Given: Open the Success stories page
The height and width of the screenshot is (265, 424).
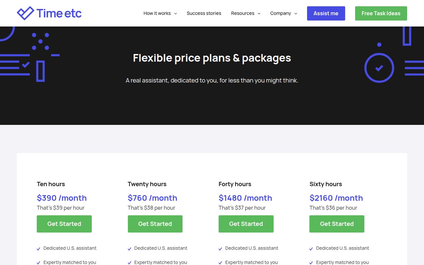Looking at the screenshot, I should (x=204, y=13).
